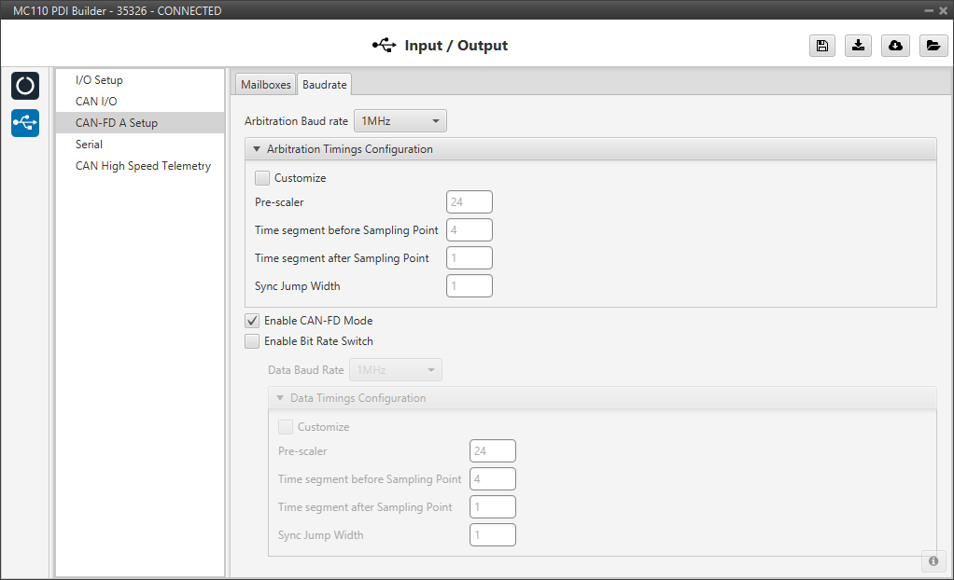The width and height of the screenshot is (954, 580).
Task: Click the arbitration Pre-scaler input field
Action: pyautogui.click(x=469, y=202)
